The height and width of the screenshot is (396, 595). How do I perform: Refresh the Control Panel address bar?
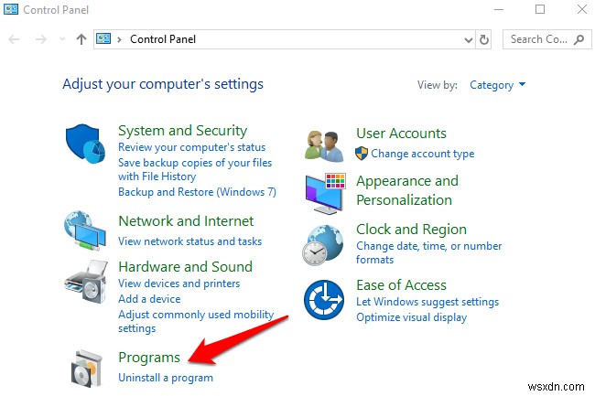coord(484,39)
